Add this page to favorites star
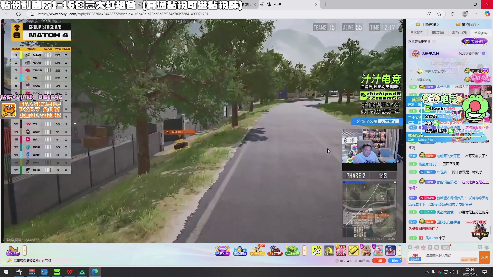Screen dimensions: 493x277 439,14
